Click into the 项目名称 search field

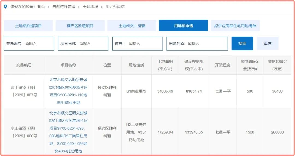(x=92, y=43)
